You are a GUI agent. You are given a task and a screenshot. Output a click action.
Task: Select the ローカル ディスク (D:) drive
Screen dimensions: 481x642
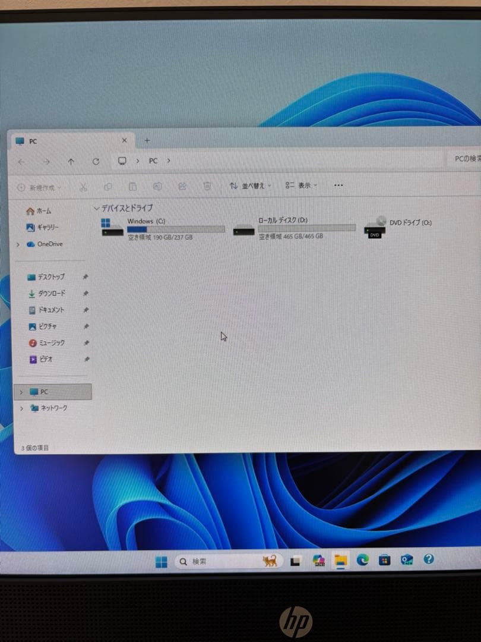pos(295,228)
